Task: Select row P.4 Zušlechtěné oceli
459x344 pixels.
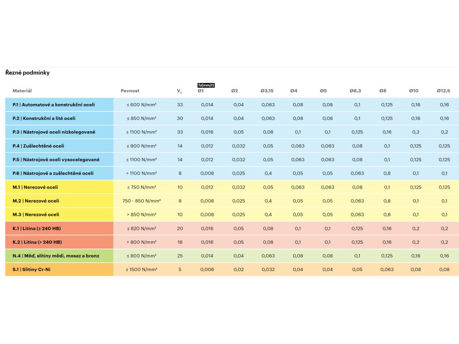Action: coord(232,146)
